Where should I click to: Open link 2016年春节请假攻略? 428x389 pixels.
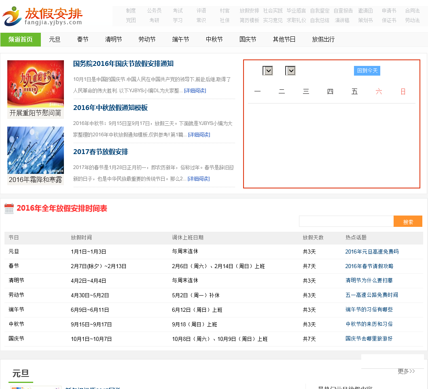tap(369, 266)
